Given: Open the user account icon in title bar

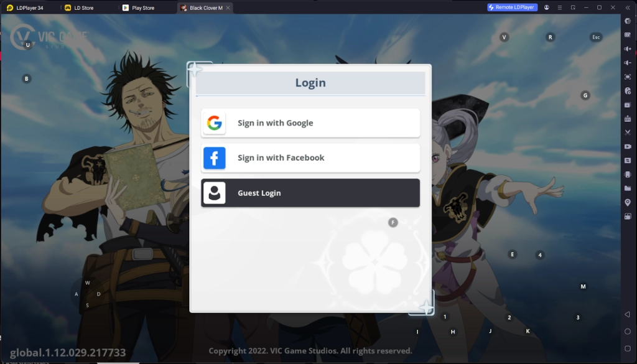Looking at the screenshot, I should click(546, 7).
